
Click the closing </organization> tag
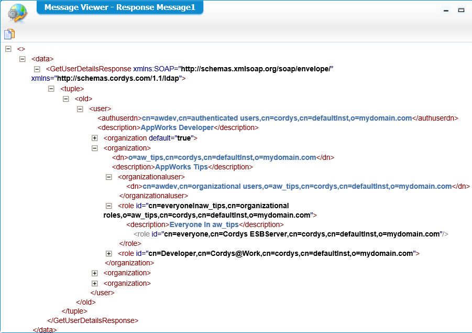click(129, 263)
